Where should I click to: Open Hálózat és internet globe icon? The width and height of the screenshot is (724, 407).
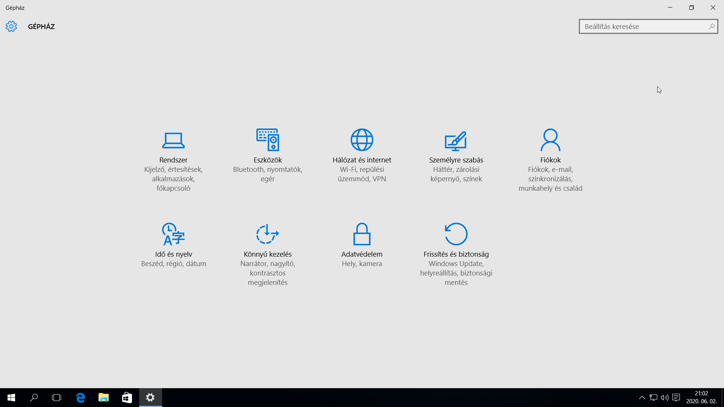click(x=362, y=140)
